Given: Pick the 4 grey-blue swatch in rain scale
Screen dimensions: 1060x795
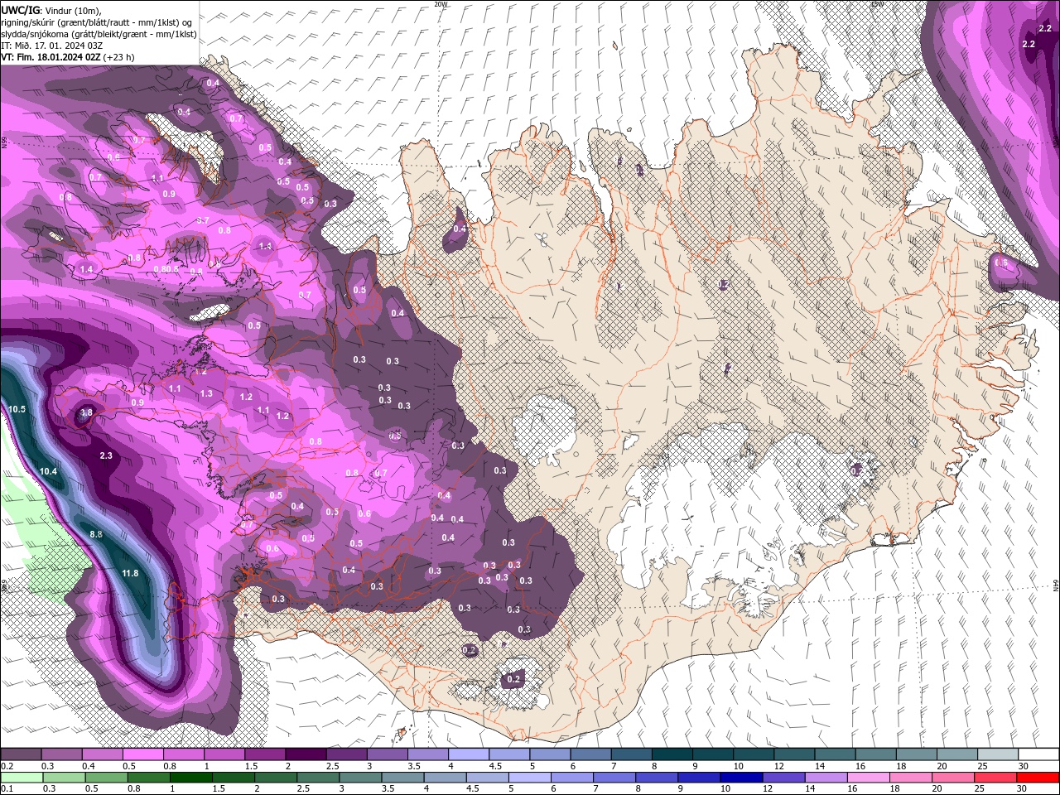Looking at the screenshot, I should [446, 778].
